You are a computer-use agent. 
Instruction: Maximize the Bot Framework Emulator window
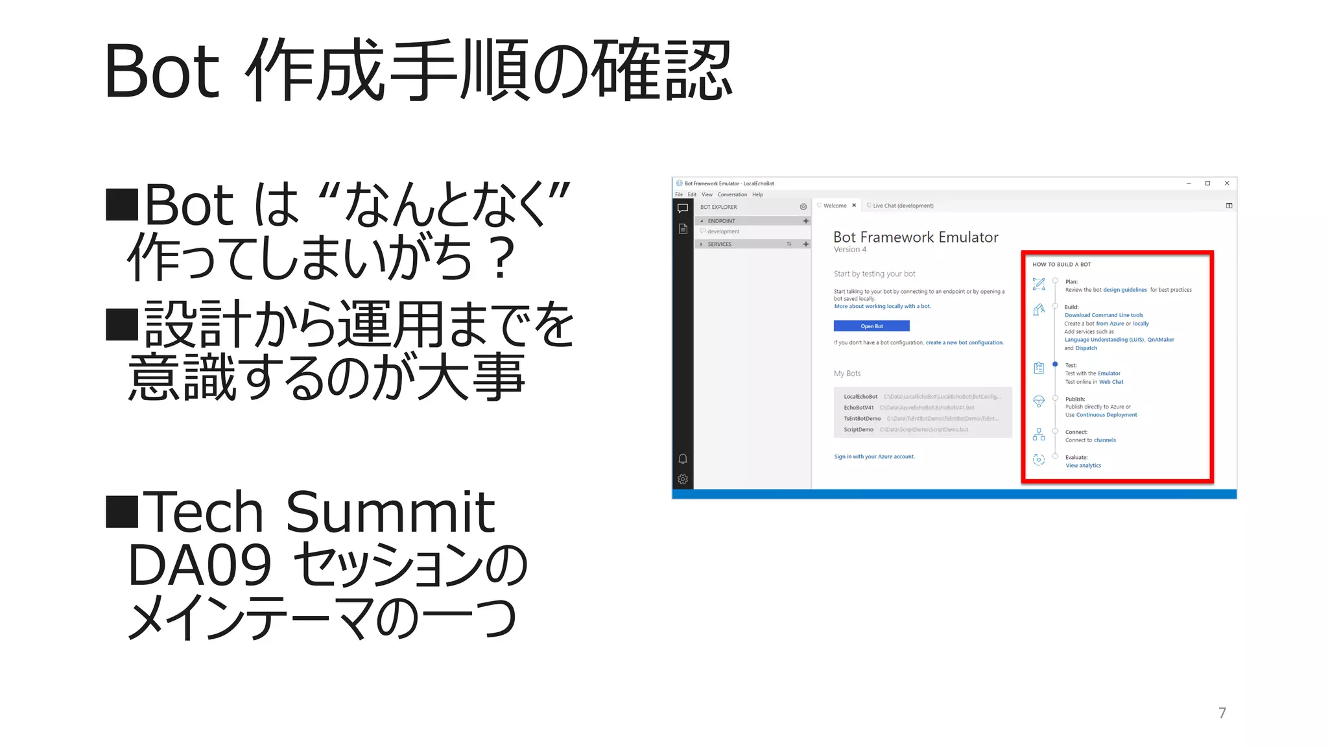click(1207, 184)
